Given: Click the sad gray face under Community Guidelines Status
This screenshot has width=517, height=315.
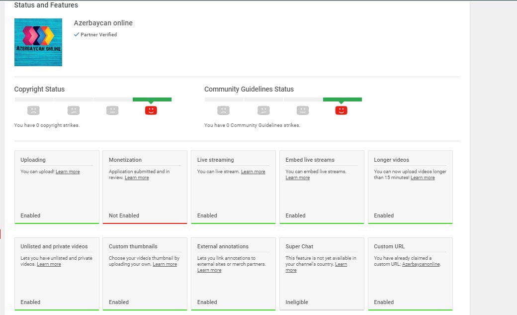Looking at the screenshot, I should [223, 110].
